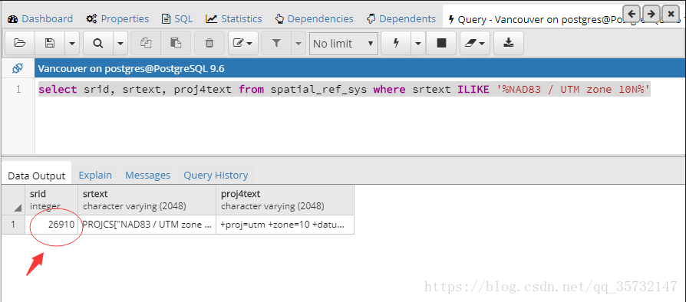The width and height of the screenshot is (686, 302).
Task: Switch to the Statistics tab
Action: tap(234, 19)
